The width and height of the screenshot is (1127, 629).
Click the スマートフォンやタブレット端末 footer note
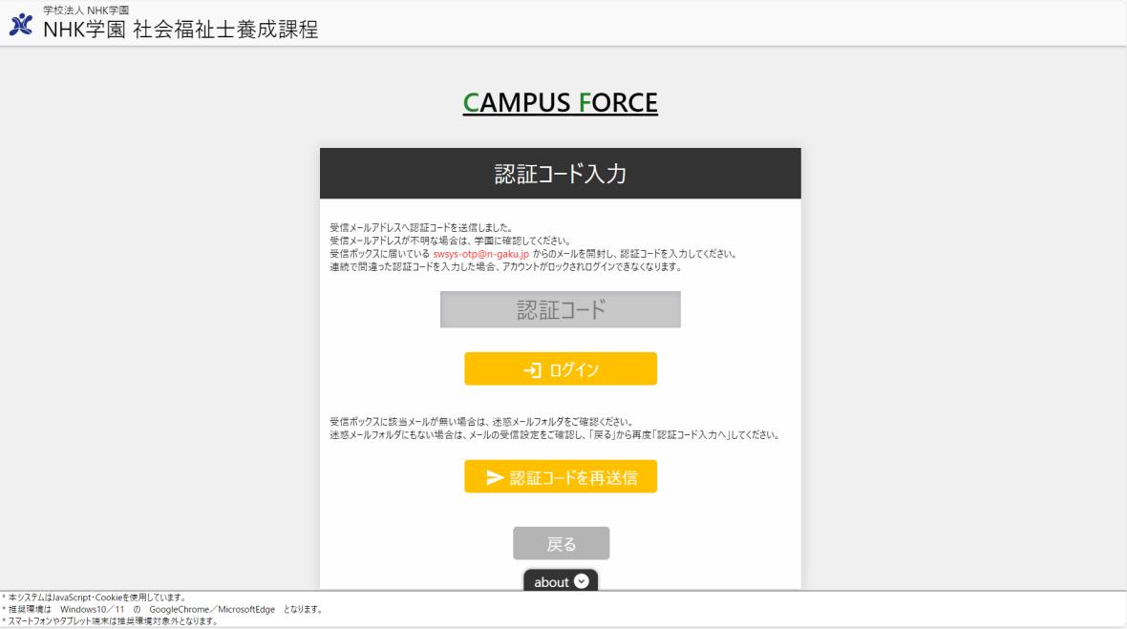tap(110, 621)
